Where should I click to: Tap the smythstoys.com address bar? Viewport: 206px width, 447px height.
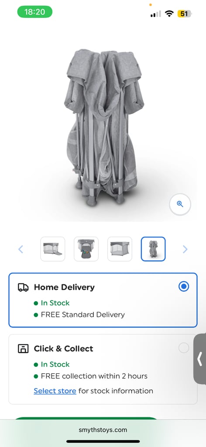[x=103, y=430]
